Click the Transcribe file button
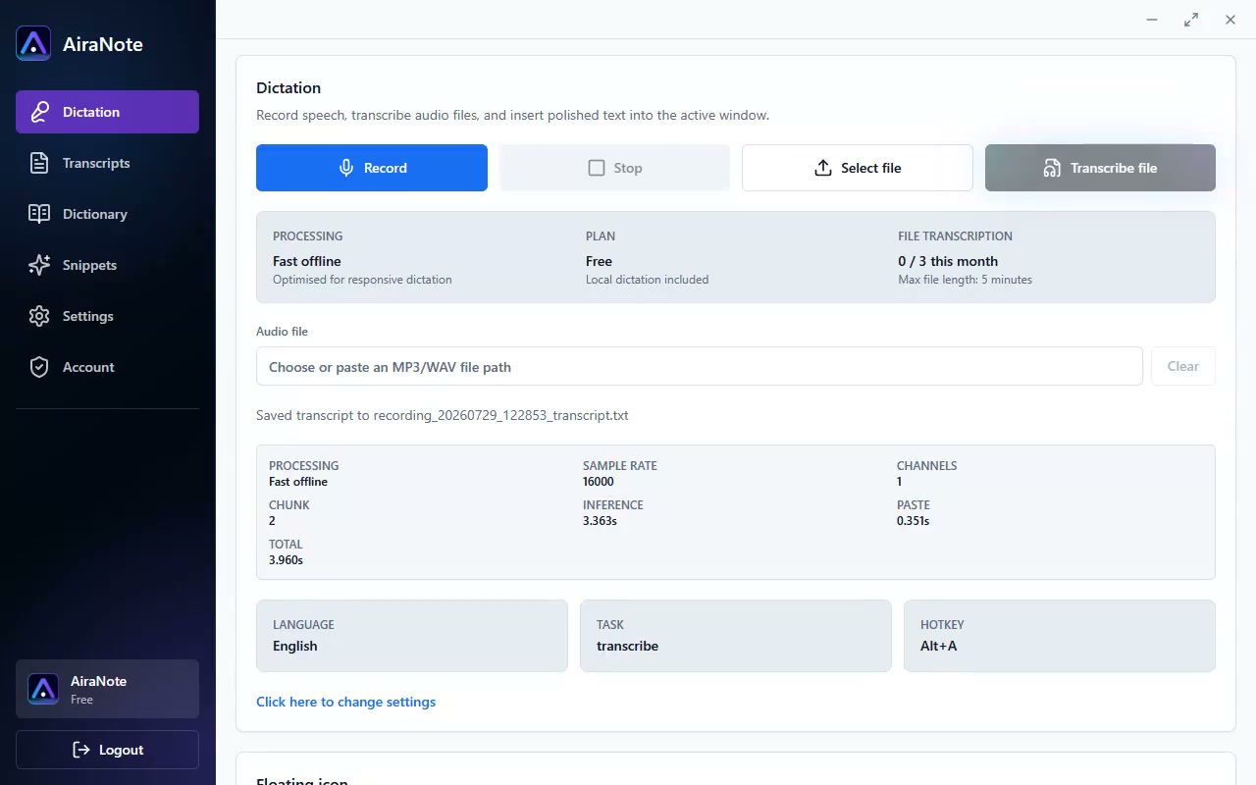 1100,168
